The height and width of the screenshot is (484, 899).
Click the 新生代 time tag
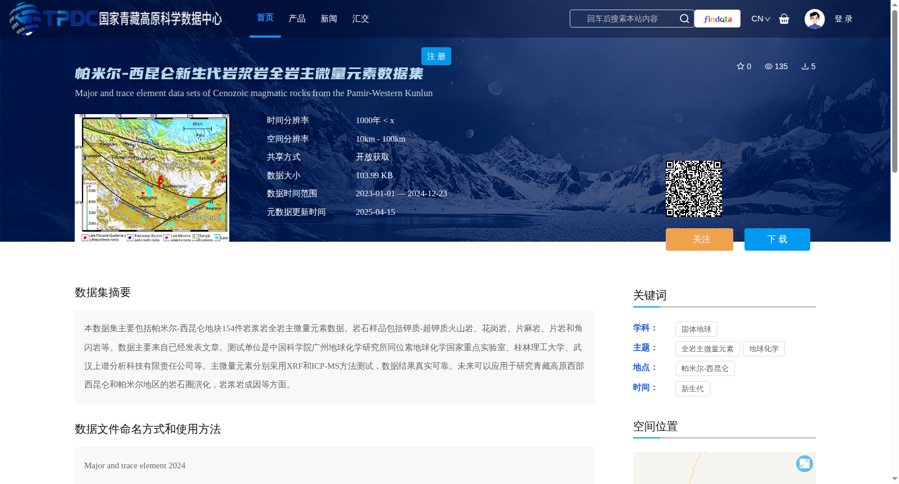coord(692,388)
